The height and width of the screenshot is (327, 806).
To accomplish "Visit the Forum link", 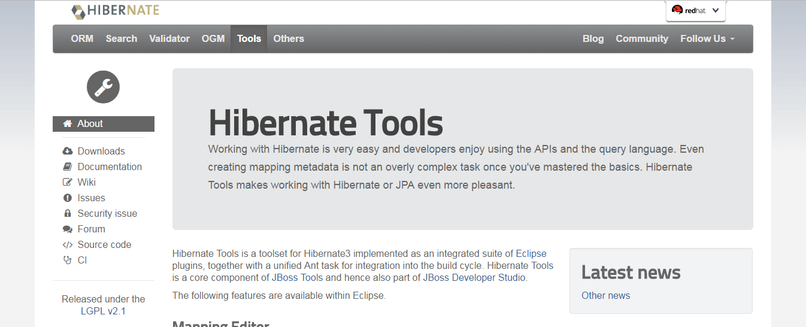I will [x=91, y=229].
